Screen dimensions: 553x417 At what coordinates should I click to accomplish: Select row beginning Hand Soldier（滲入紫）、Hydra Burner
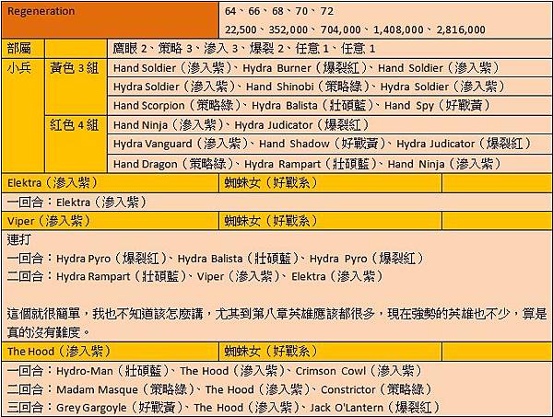[x=329, y=68]
